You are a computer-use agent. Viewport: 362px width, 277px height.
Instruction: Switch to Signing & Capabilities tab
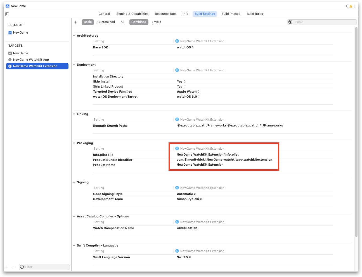(133, 14)
